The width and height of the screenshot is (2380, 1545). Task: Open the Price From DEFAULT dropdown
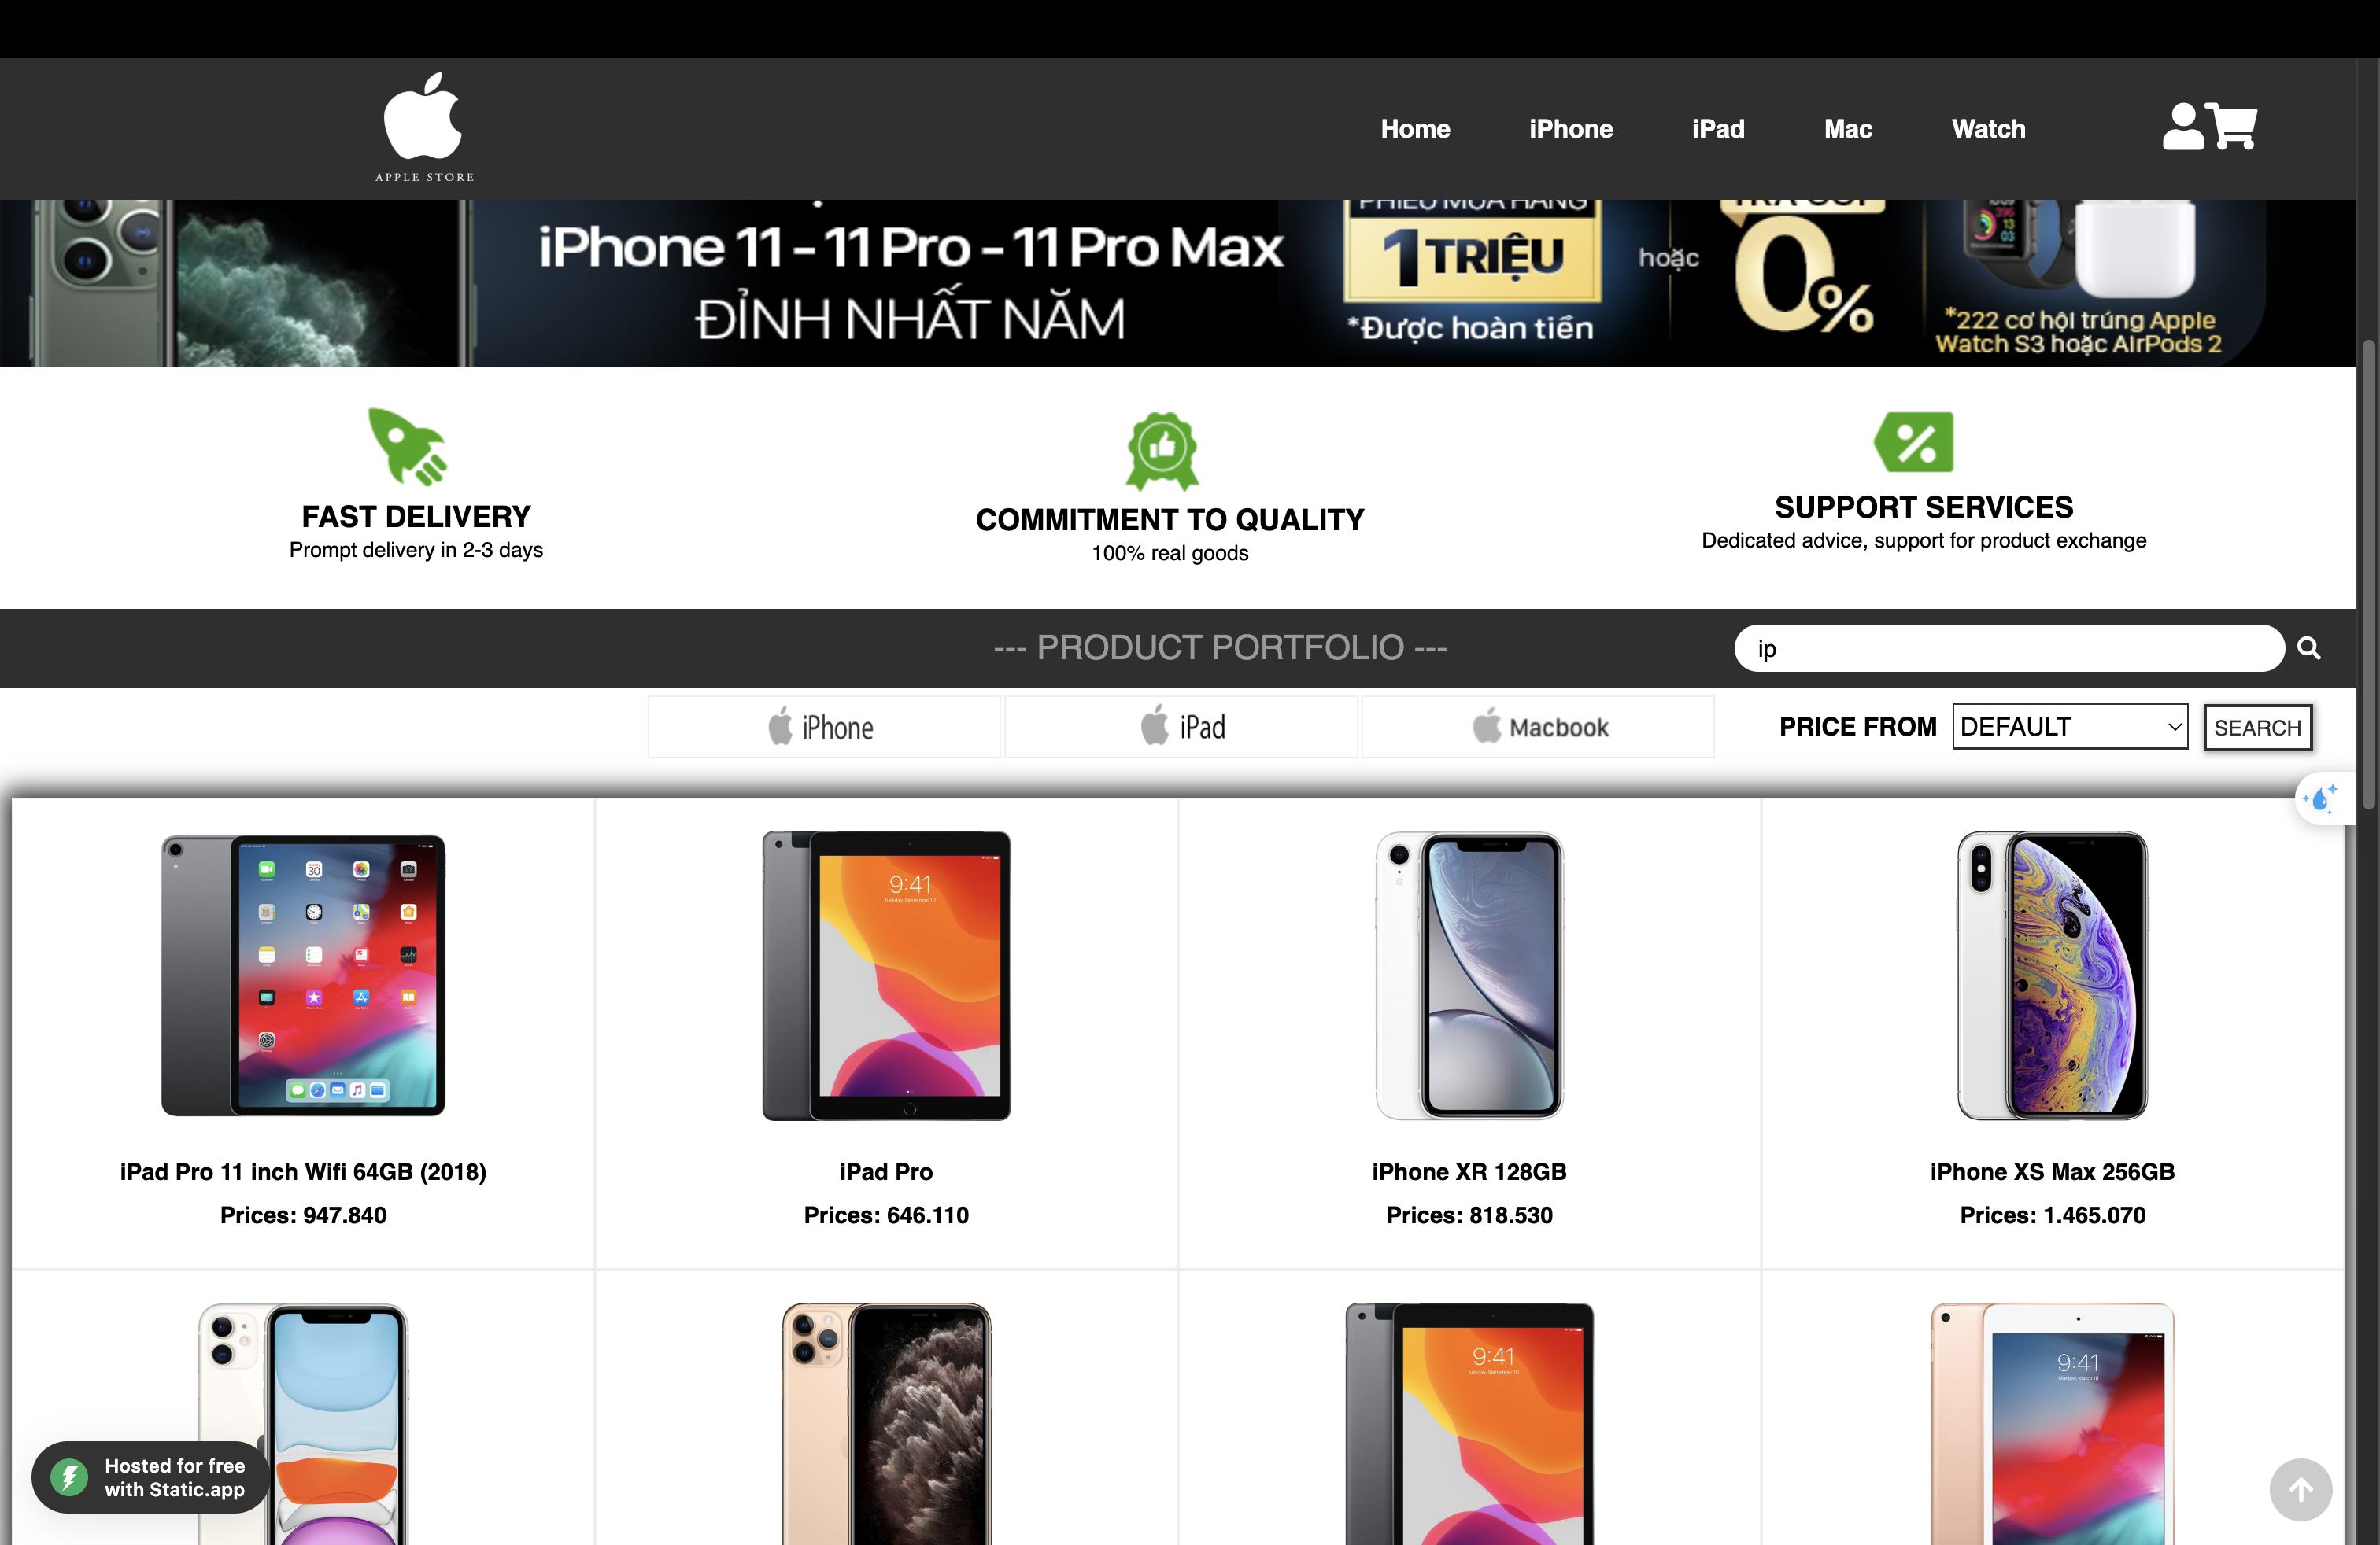tap(2069, 727)
